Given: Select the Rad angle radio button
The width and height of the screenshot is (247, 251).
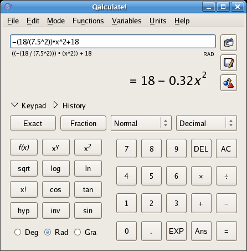Looking at the screenshot, I should [48, 232].
